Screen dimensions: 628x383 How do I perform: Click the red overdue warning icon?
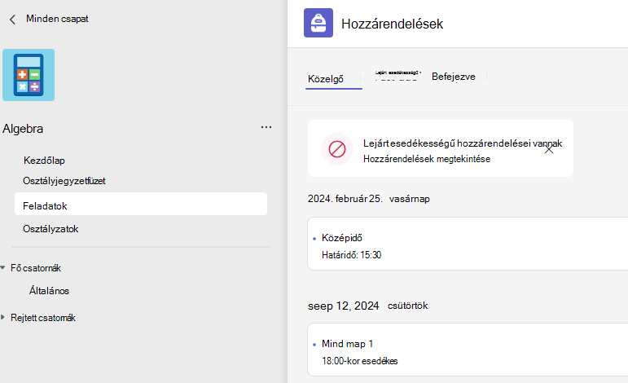(337, 149)
